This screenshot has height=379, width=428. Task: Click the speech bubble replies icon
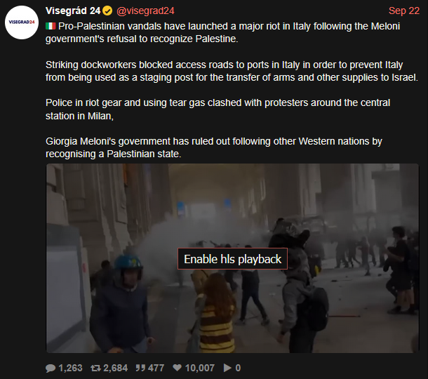click(x=51, y=368)
